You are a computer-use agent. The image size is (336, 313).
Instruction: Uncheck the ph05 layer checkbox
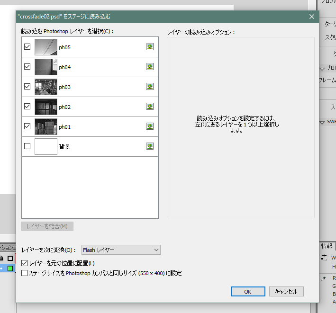(x=27, y=47)
